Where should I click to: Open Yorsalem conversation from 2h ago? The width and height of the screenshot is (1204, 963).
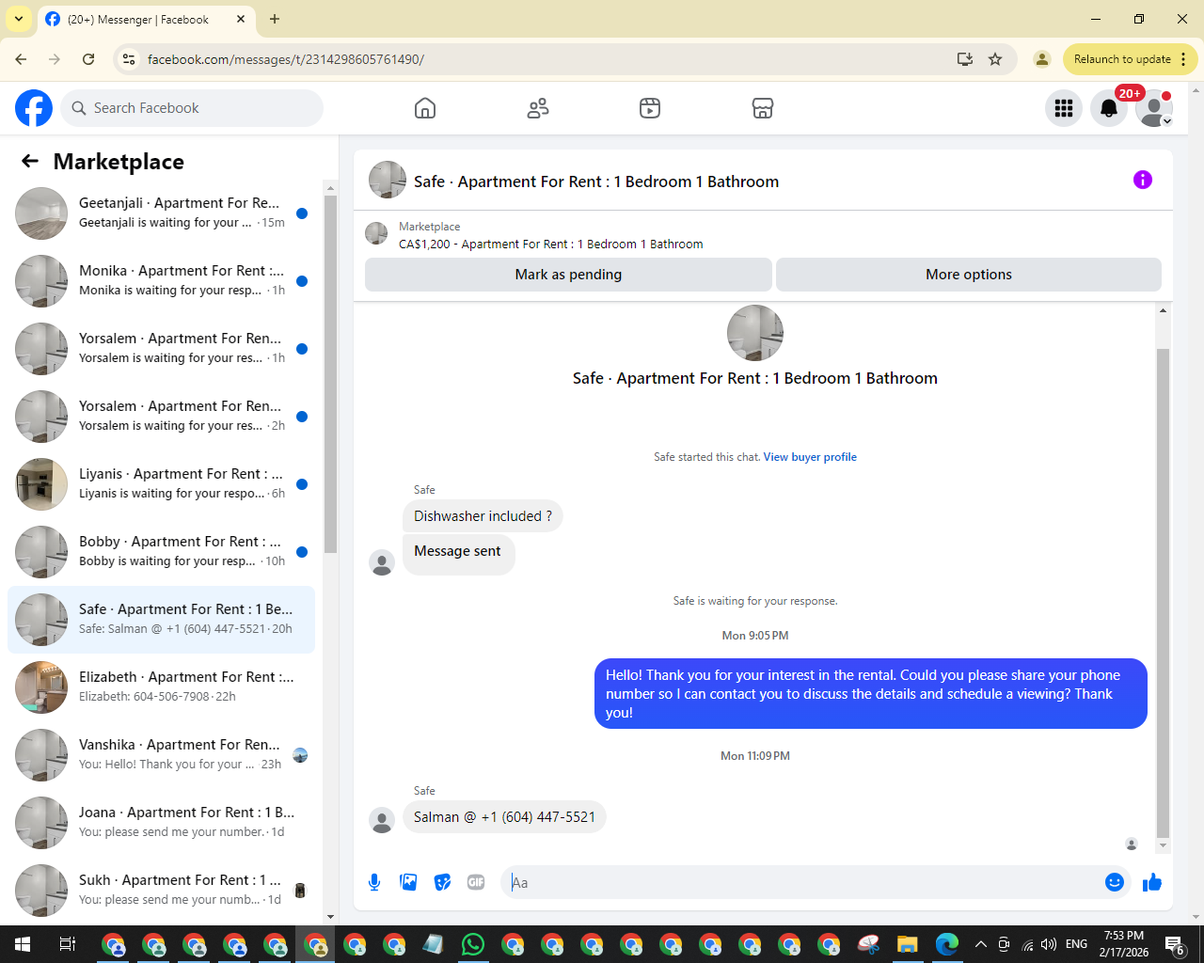pos(162,417)
